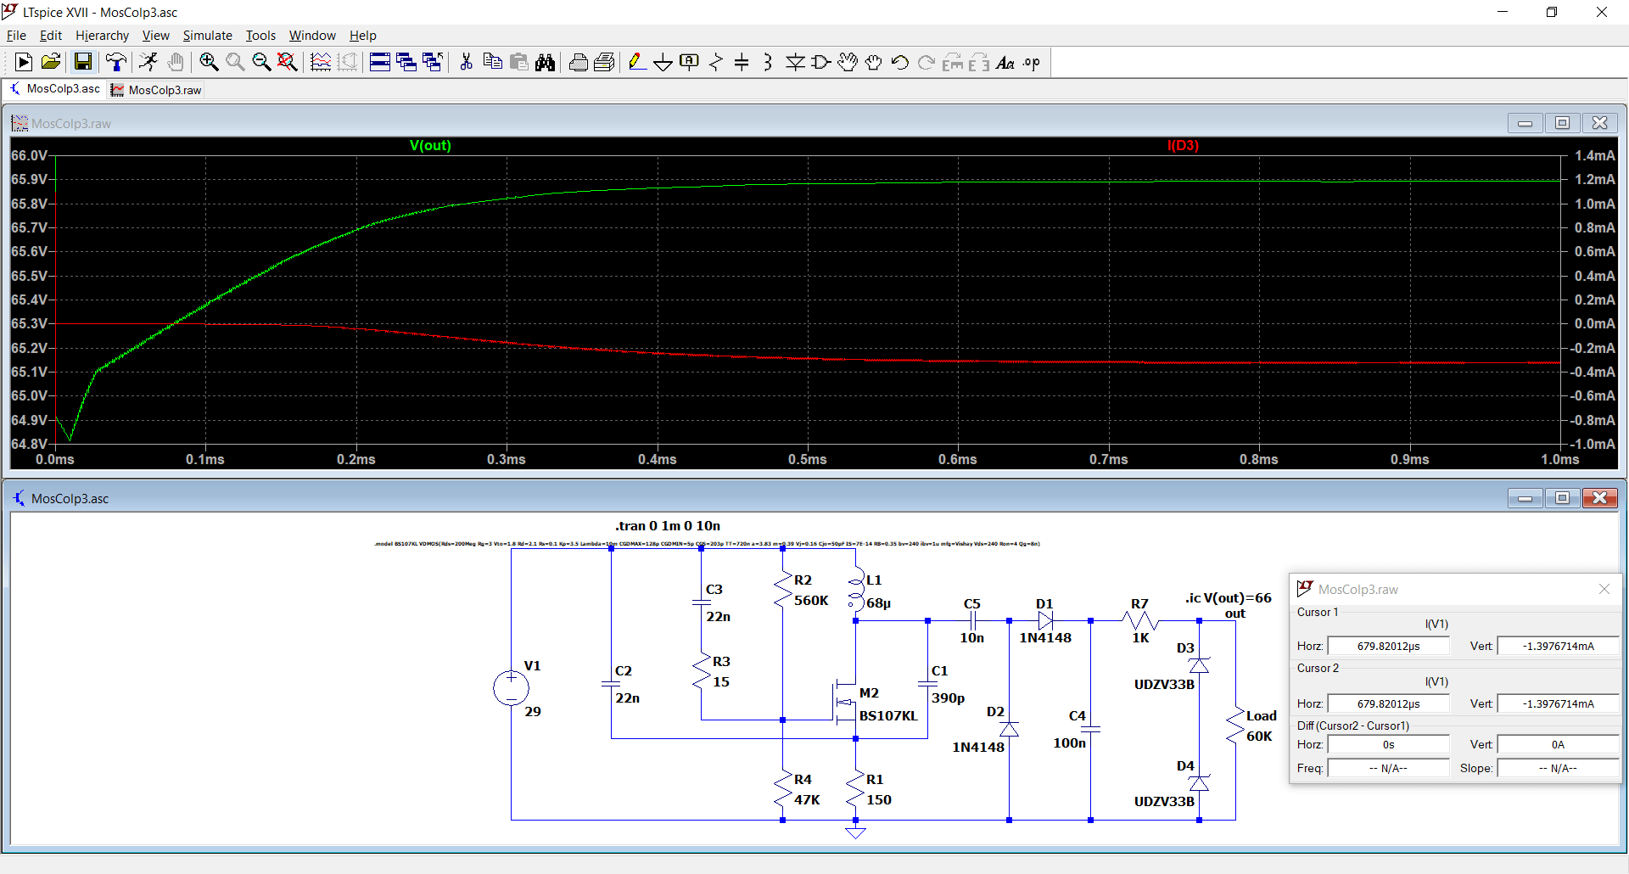1629x874 pixels.
Task: Cascade windows using the toolbar icon
Action: coord(406,62)
